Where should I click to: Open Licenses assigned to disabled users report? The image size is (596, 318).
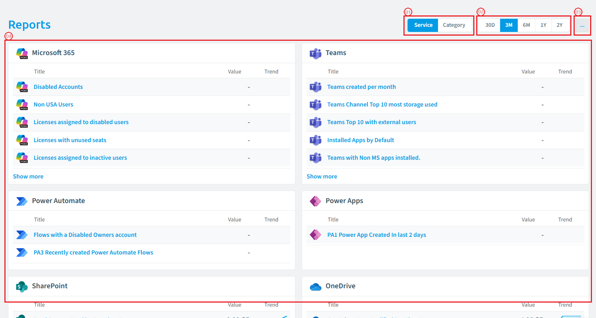tap(81, 122)
